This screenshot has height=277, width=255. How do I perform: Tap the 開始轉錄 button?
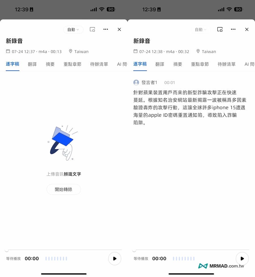click(x=63, y=189)
